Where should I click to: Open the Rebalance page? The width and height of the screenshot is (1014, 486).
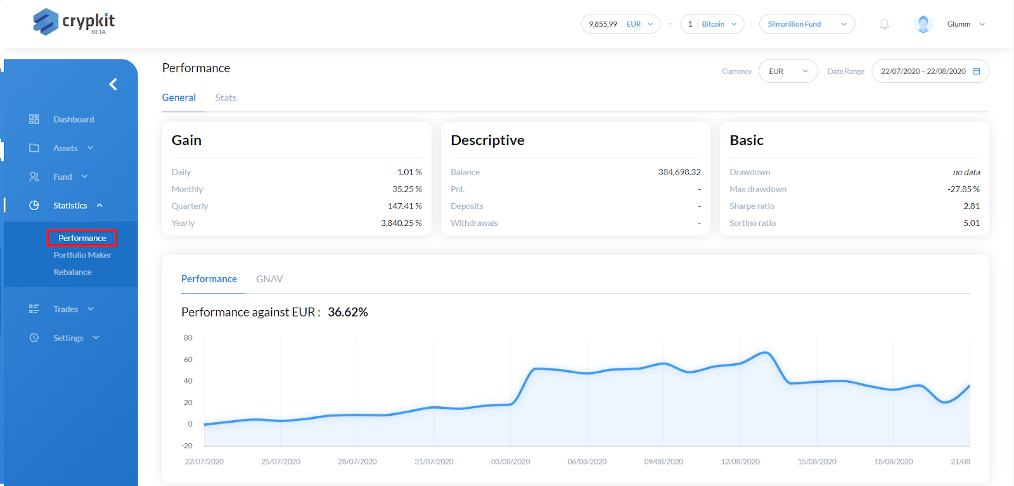[x=72, y=272]
